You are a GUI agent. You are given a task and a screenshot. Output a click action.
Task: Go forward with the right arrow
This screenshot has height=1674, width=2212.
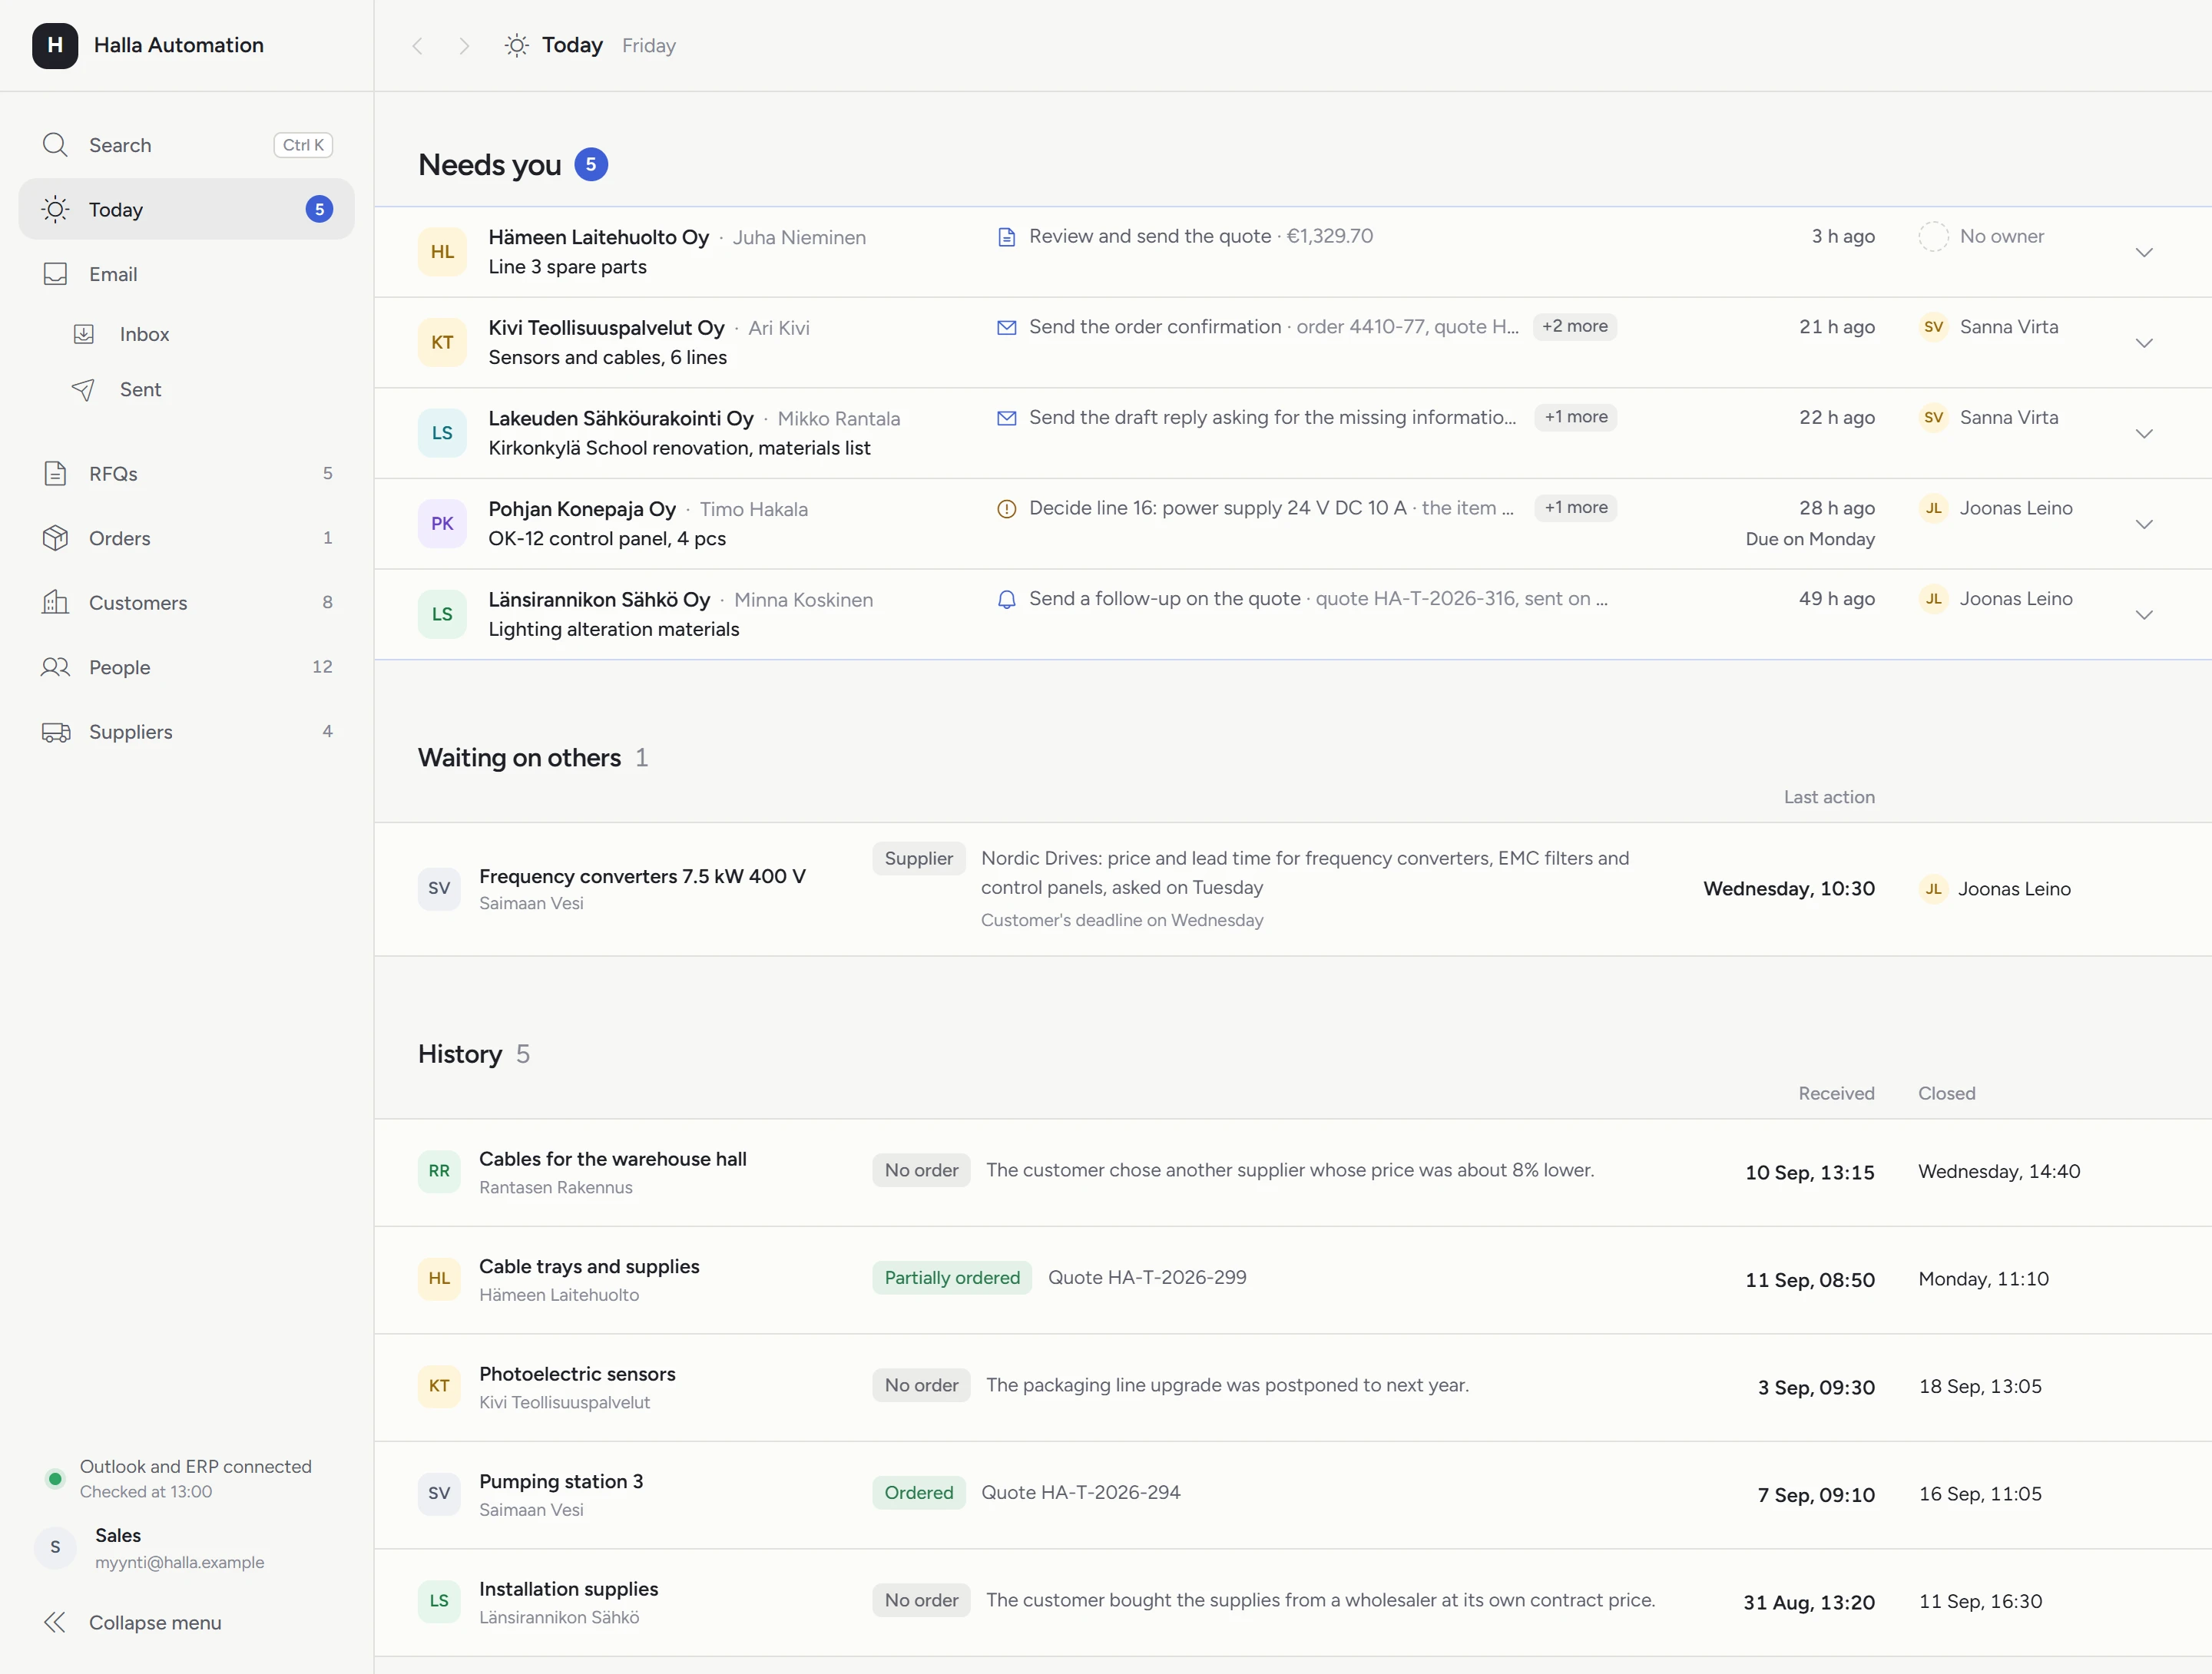point(463,46)
